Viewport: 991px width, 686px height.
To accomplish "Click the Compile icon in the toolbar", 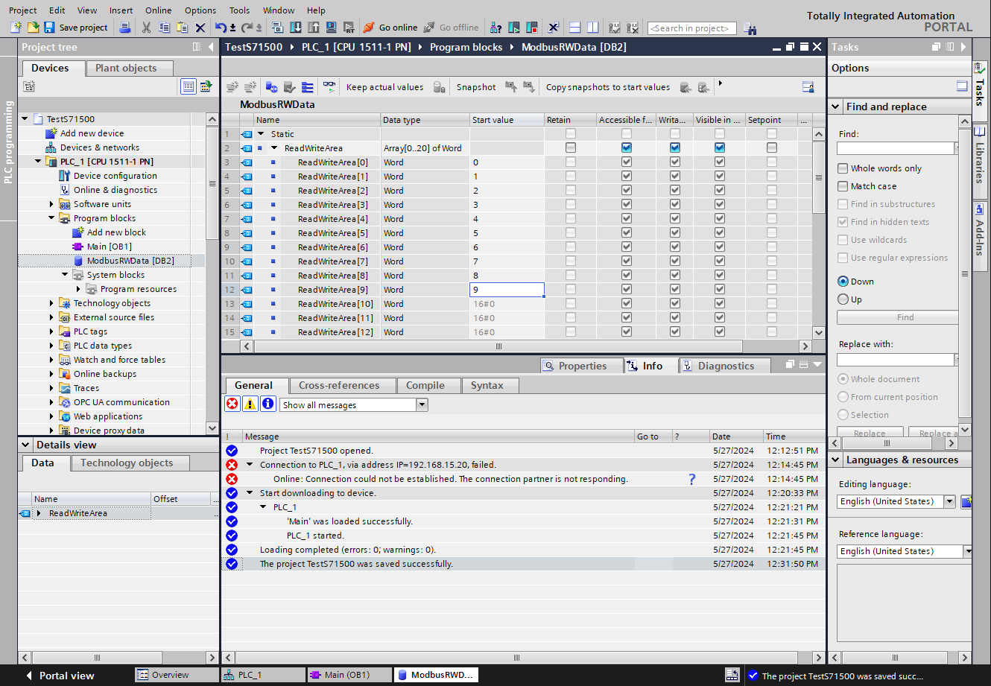I will (278, 28).
